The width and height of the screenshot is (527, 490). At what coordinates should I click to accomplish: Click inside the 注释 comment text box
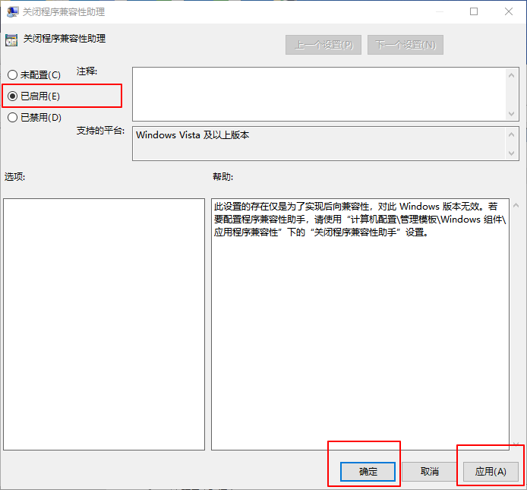coord(319,93)
